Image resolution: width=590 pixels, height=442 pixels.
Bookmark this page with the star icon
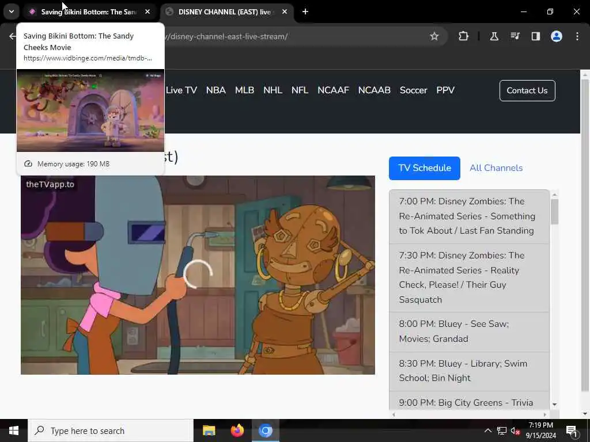tap(434, 36)
